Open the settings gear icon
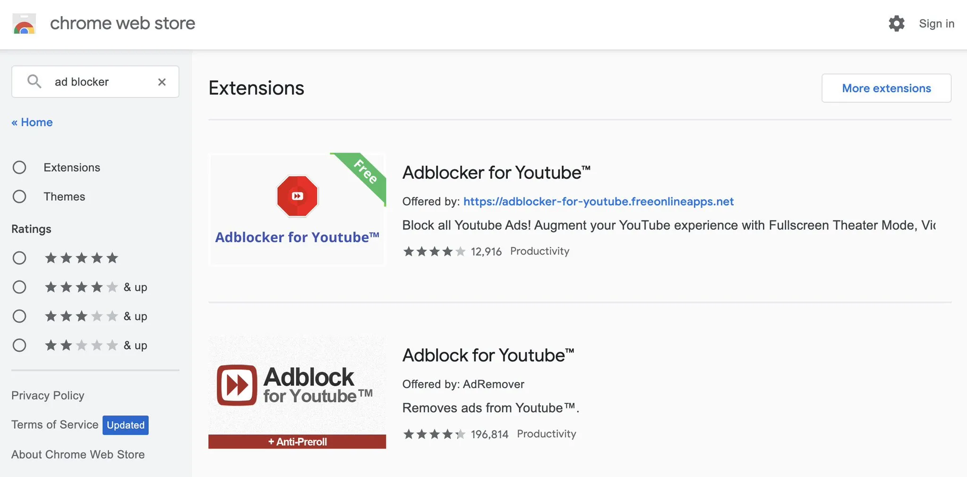The image size is (967, 477). [896, 24]
